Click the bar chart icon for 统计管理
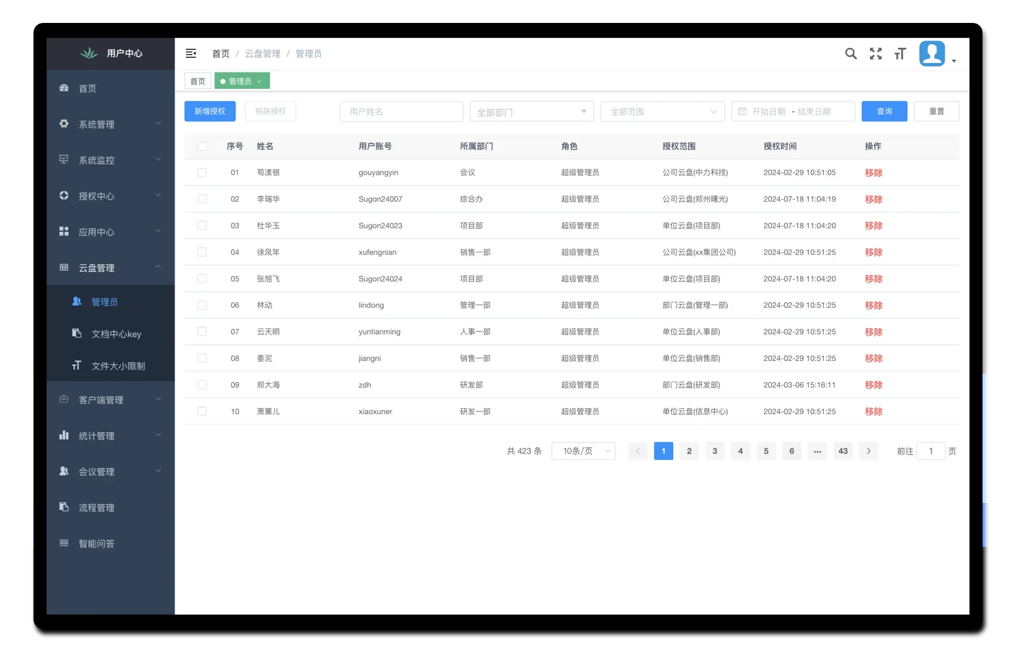1016x652 pixels. click(64, 435)
